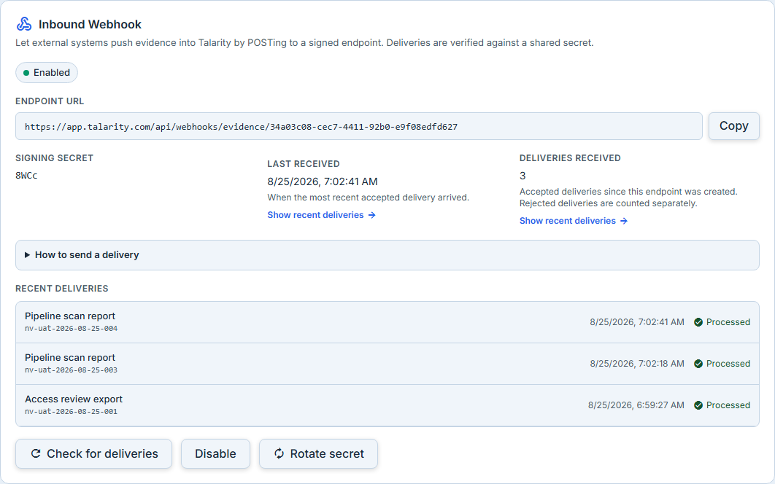
Task: Click timestamp 8/25/2026, 6:59:27 AM
Action: [636, 405]
